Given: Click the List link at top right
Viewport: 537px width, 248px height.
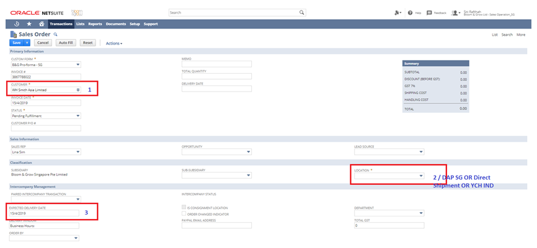Looking at the screenshot, I should 495,35.
